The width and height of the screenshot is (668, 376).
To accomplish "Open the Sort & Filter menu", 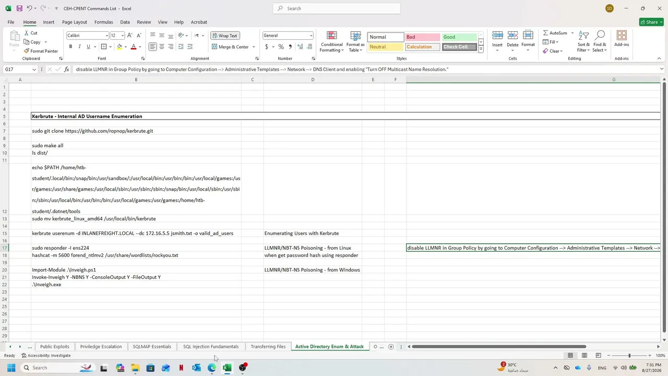I will click(x=583, y=42).
